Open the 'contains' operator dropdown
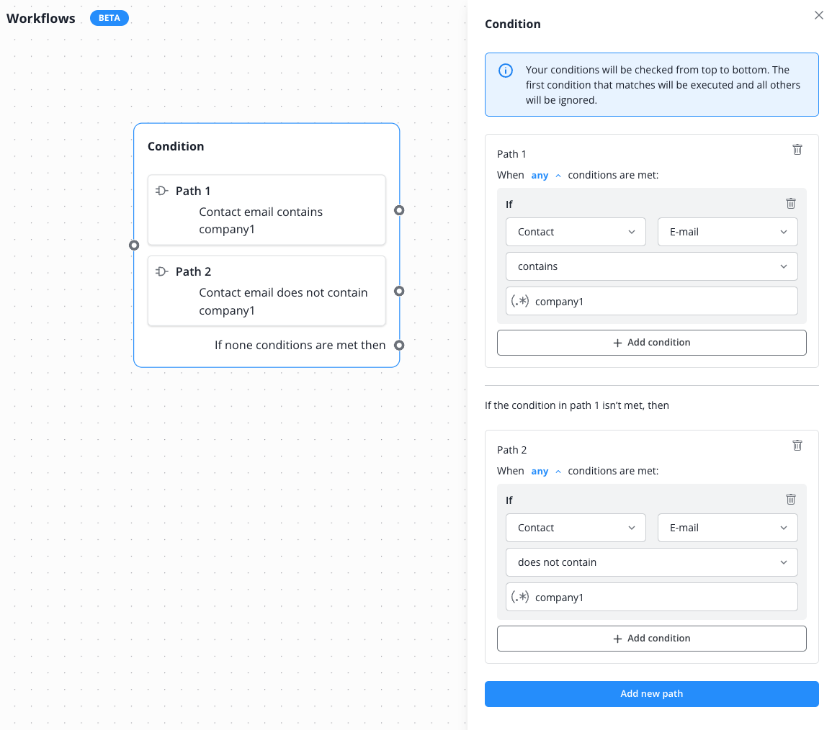 click(651, 266)
